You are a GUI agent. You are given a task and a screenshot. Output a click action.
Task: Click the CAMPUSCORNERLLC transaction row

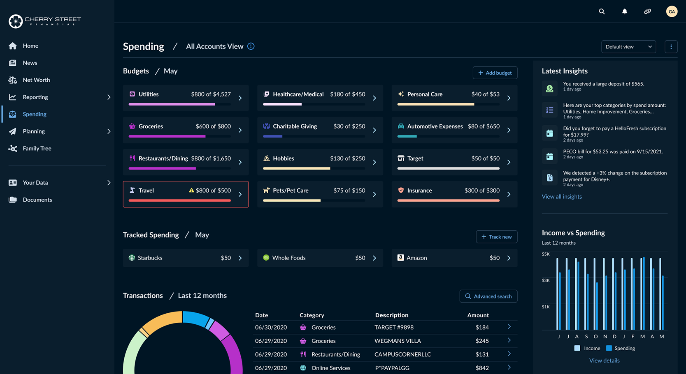(x=385, y=354)
